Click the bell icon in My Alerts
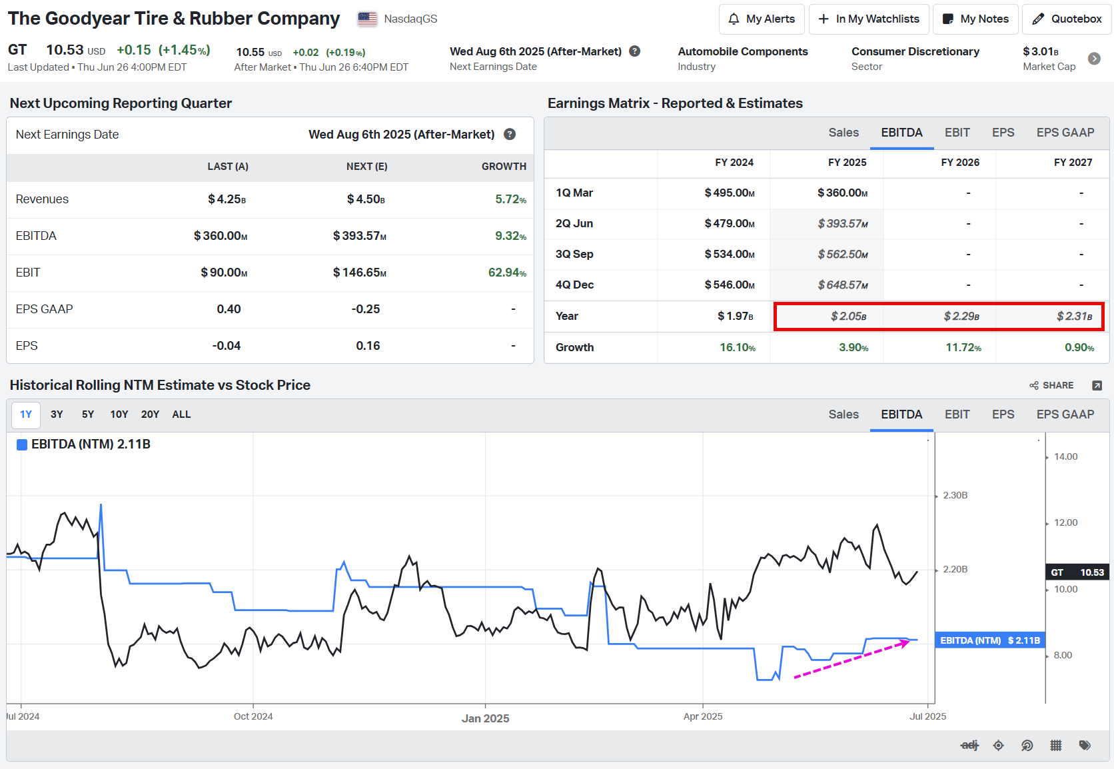The height and width of the screenshot is (769, 1114). click(734, 19)
